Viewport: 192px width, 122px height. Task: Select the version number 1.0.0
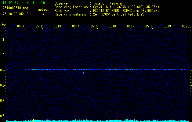42,3
